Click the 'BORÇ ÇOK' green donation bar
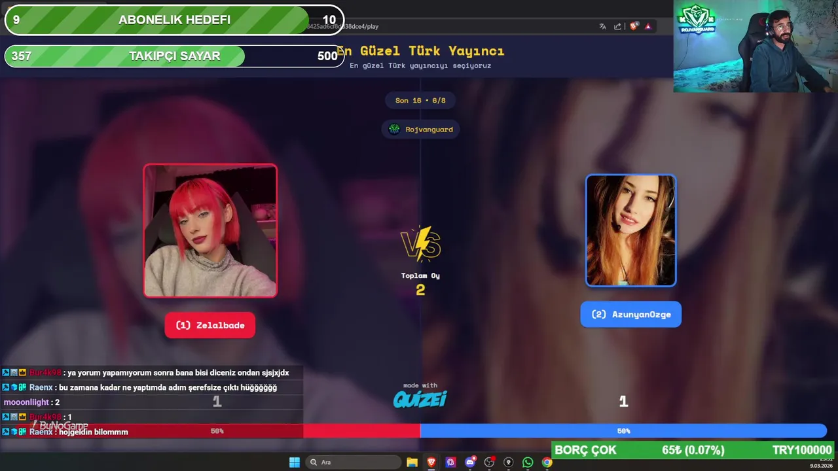Screen dimensions: 838x471 point(694,450)
